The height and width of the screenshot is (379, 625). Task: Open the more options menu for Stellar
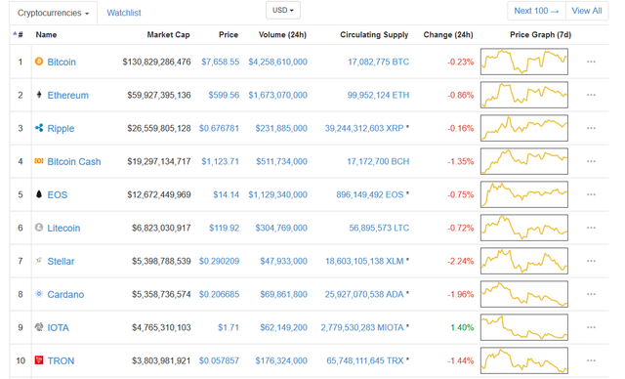(x=591, y=261)
